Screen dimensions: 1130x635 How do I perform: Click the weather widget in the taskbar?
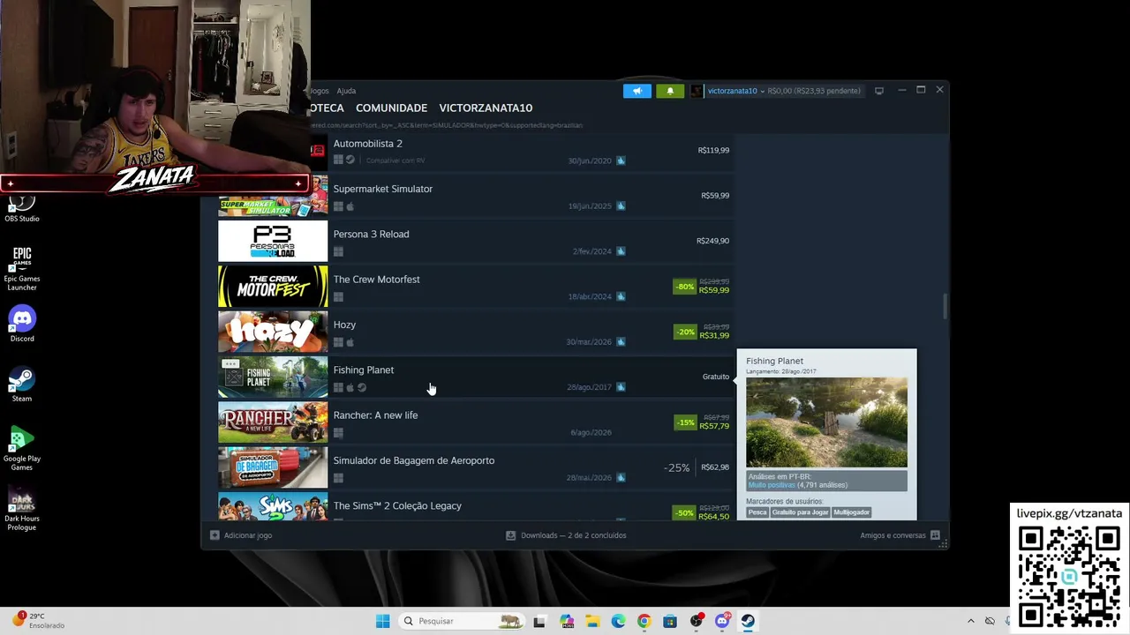coord(40,621)
